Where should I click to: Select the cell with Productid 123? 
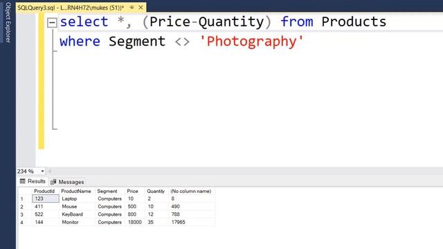coord(46,199)
